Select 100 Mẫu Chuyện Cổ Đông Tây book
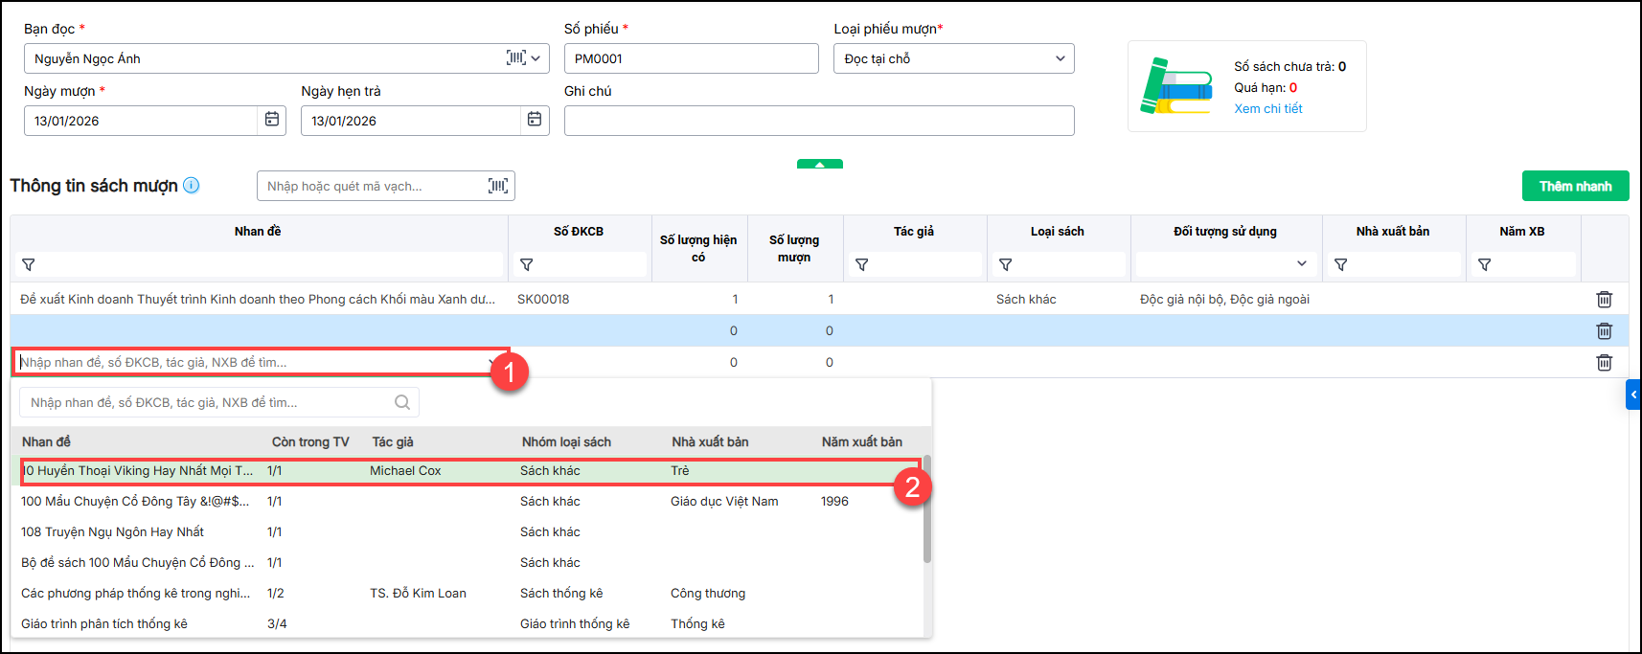Viewport: 1642px width, 654px height. (x=134, y=502)
